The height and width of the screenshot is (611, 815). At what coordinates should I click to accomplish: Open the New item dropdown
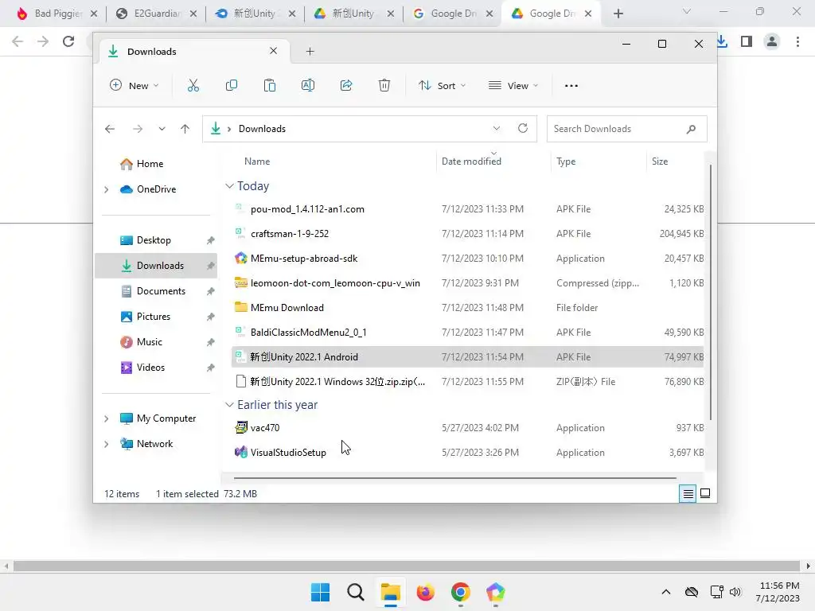(134, 86)
